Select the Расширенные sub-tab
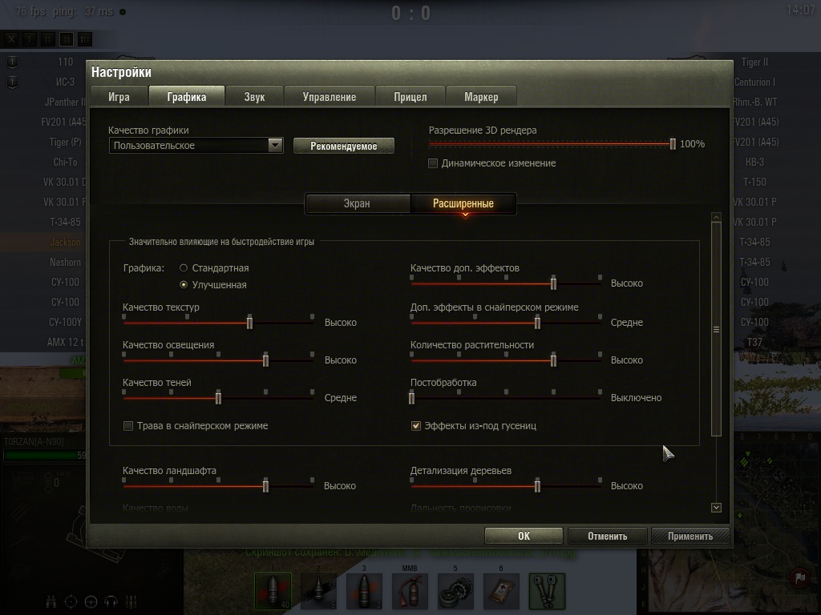The image size is (821, 615). coord(463,203)
